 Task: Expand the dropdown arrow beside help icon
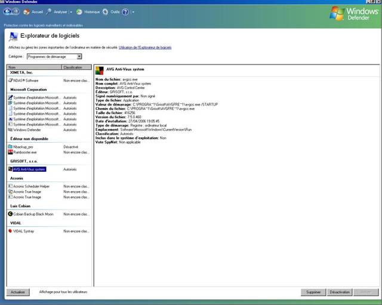[133, 11]
